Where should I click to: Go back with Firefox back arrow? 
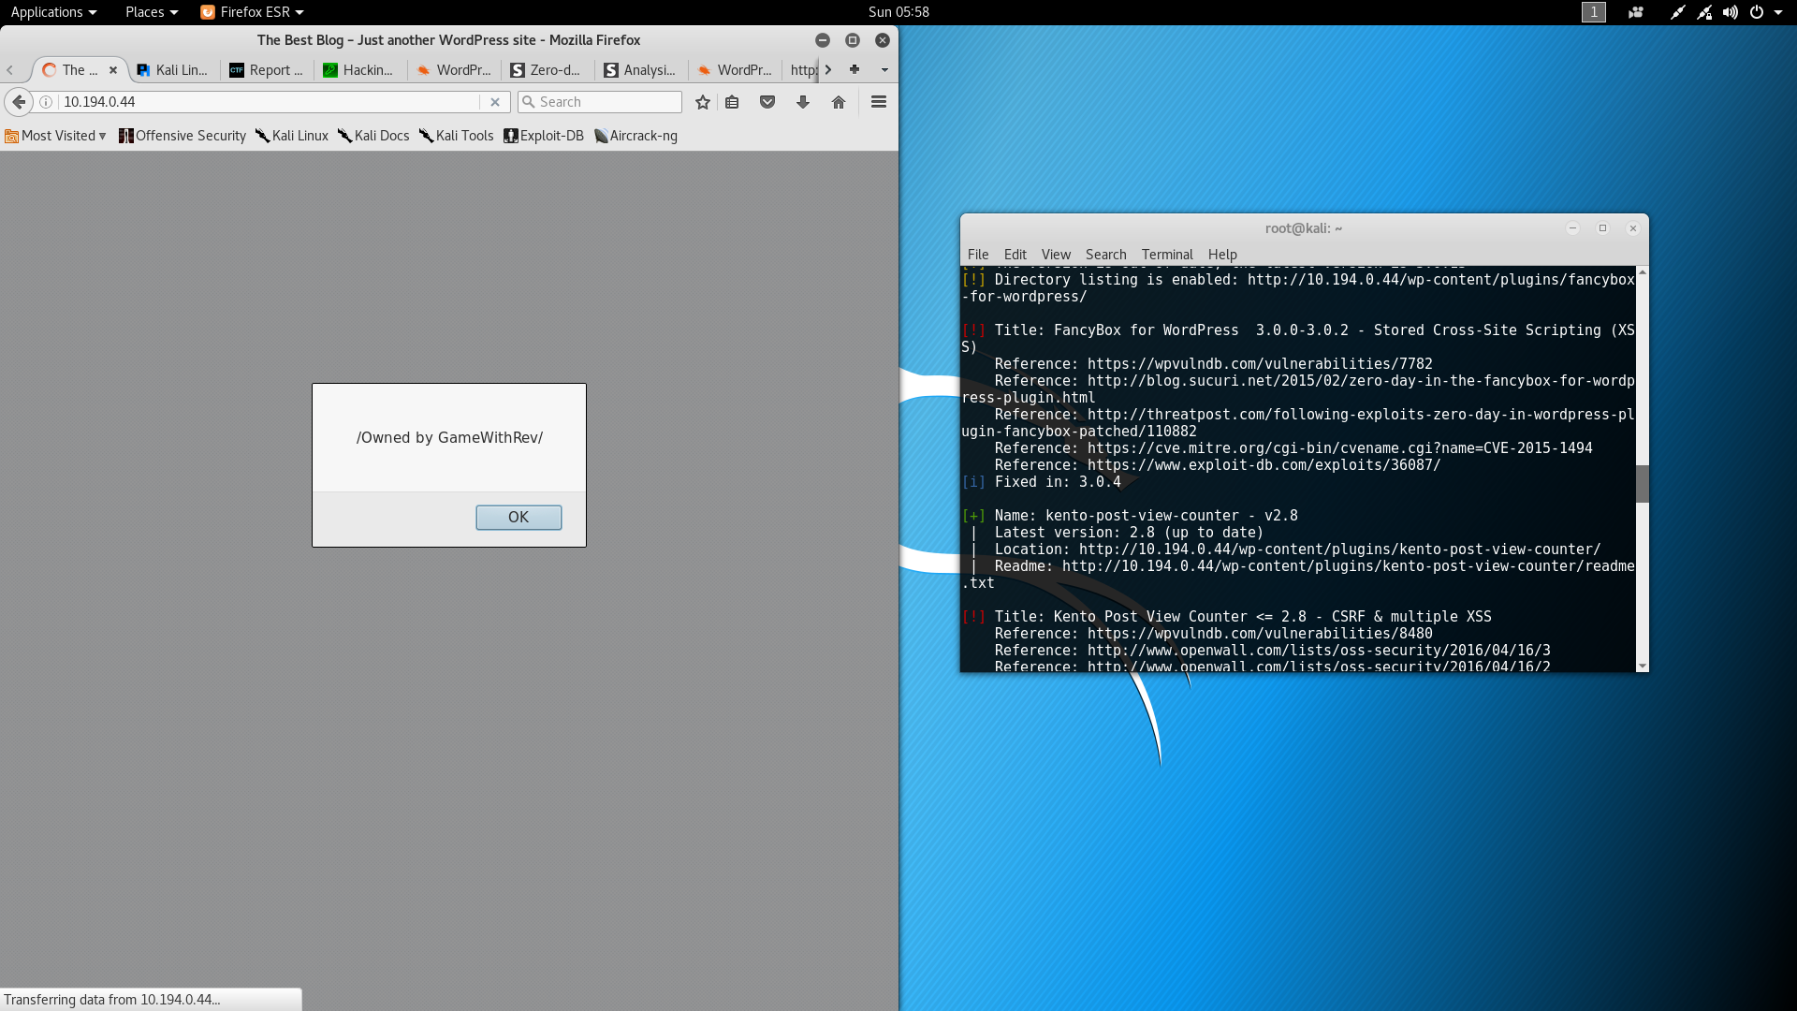[19, 102]
